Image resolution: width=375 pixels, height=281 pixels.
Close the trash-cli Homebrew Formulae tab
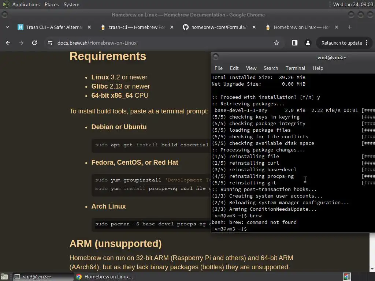[x=171, y=27]
